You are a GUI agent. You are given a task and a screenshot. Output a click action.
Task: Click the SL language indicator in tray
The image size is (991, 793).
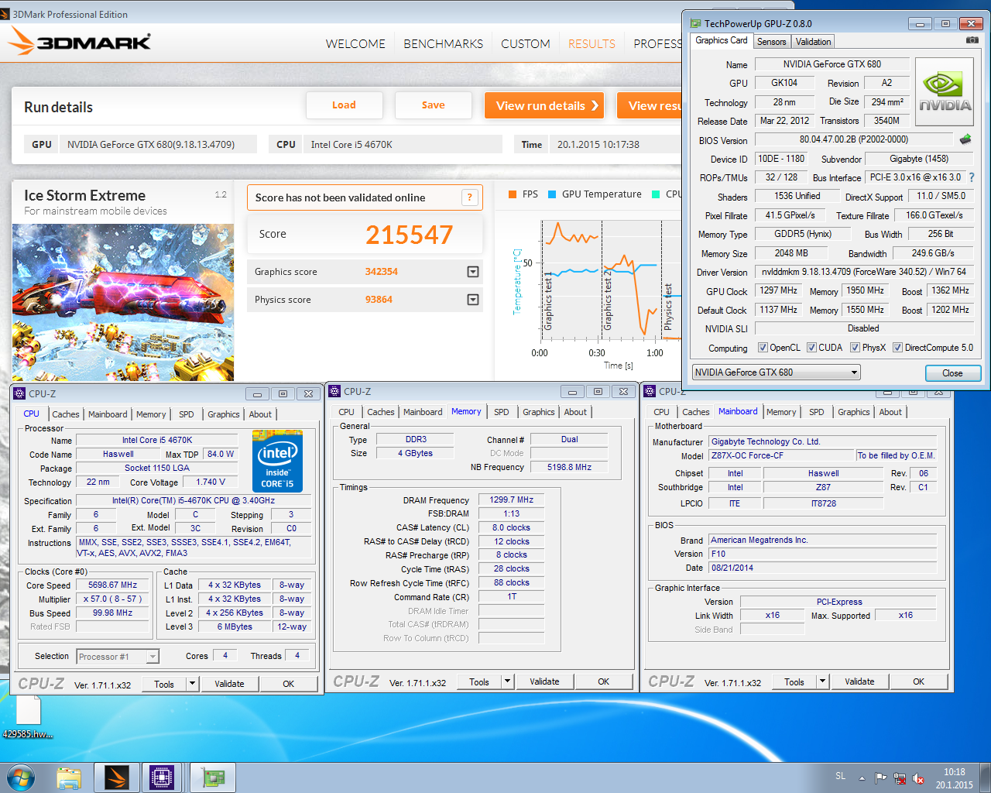841,776
